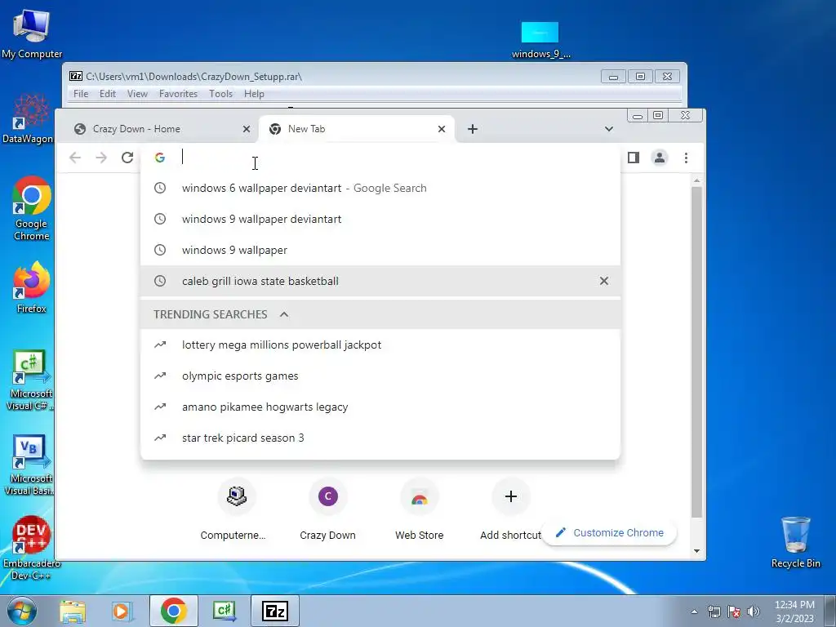Select lottery mega millions powerball jackpot
The image size is (836, 627).
pos(380,345)
